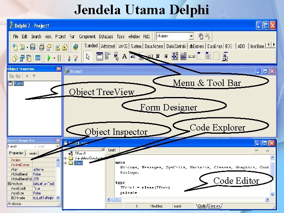Select the ListBox palette component

pyautogui.click(x=175, y=56)
